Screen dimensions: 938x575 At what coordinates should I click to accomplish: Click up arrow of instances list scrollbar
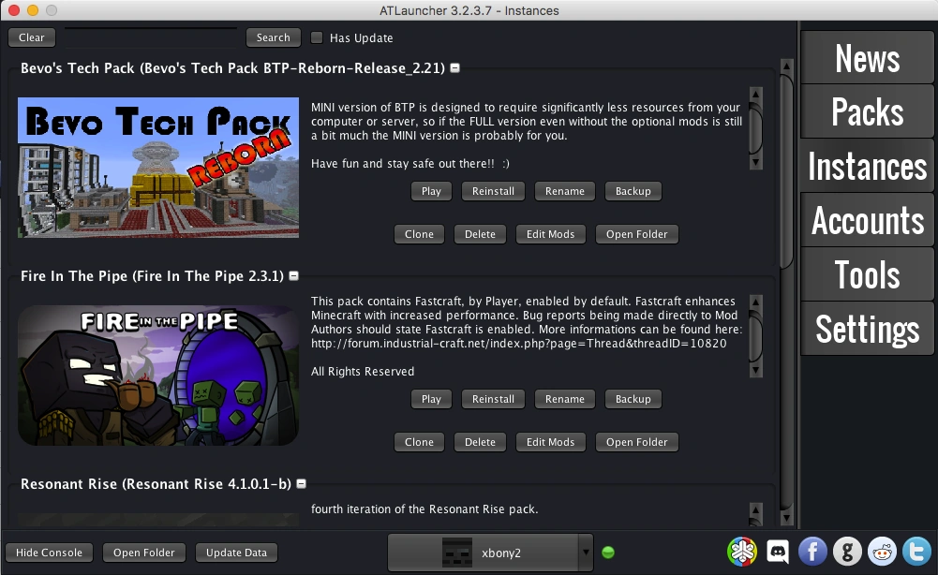coord(786,66)
